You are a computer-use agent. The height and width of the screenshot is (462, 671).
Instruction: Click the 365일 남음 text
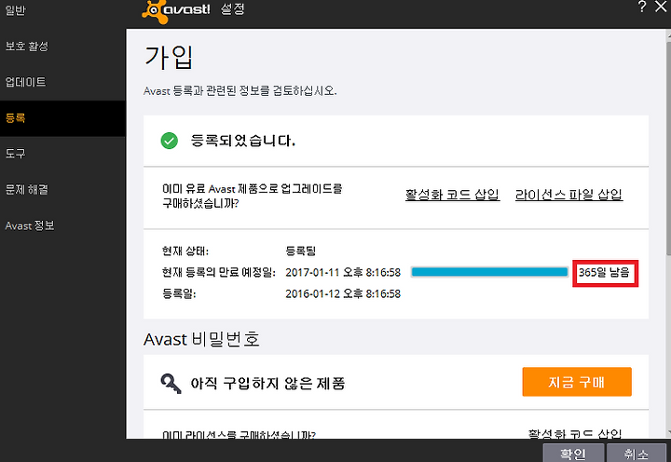pyautogui.click(x=604, y=273)
